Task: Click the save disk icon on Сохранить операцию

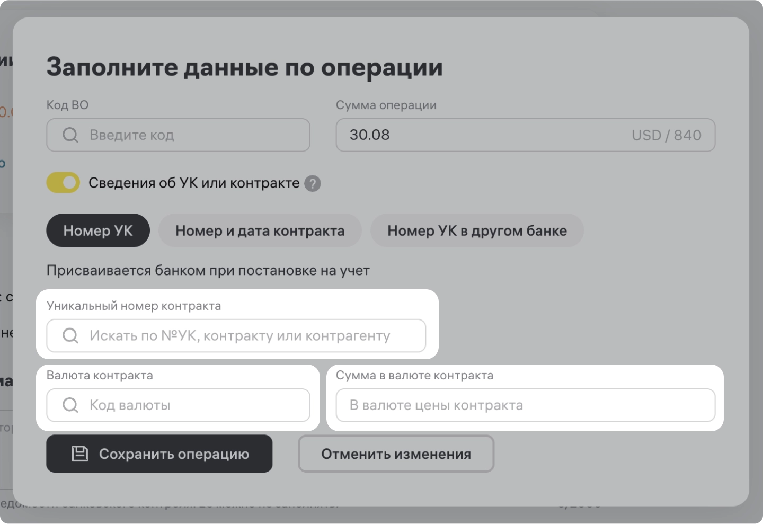Action: pyautogui.click(x=80, y=454)
